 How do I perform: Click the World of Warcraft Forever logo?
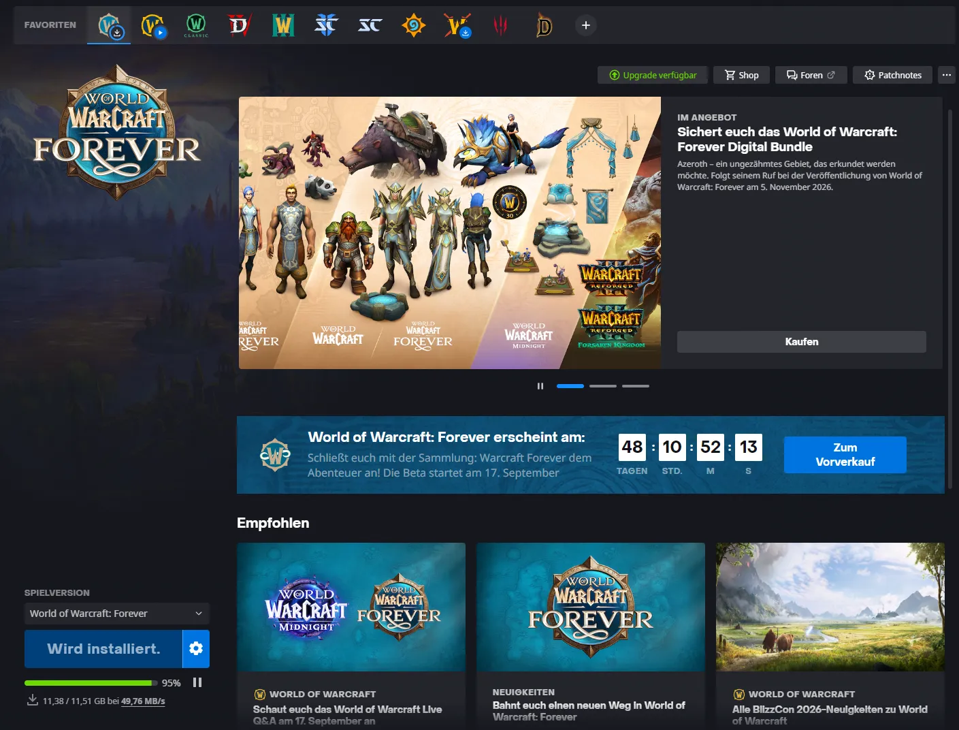click(116, 132)
